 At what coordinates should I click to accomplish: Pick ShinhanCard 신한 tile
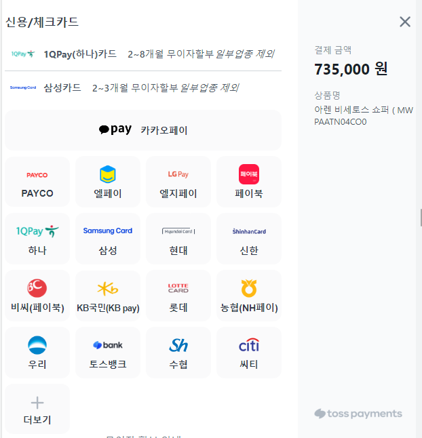tap(249, 239)
